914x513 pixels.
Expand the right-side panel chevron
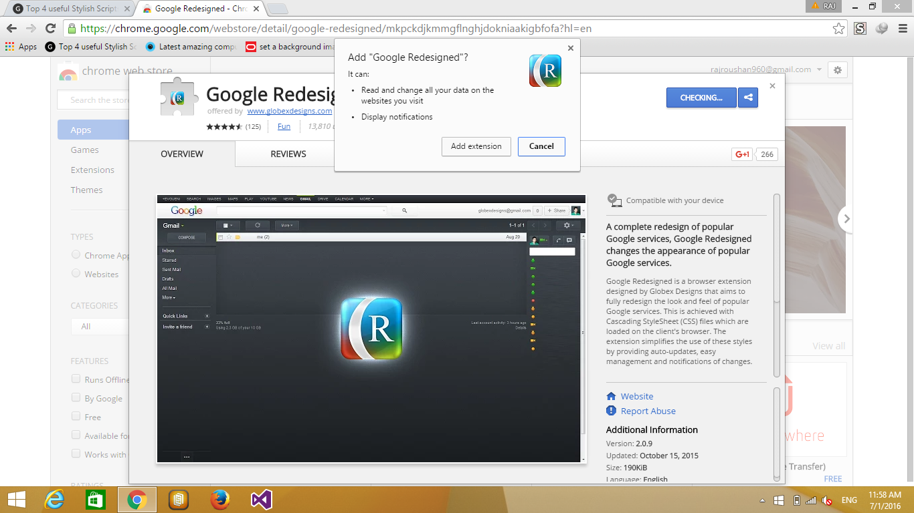[846, 218]
